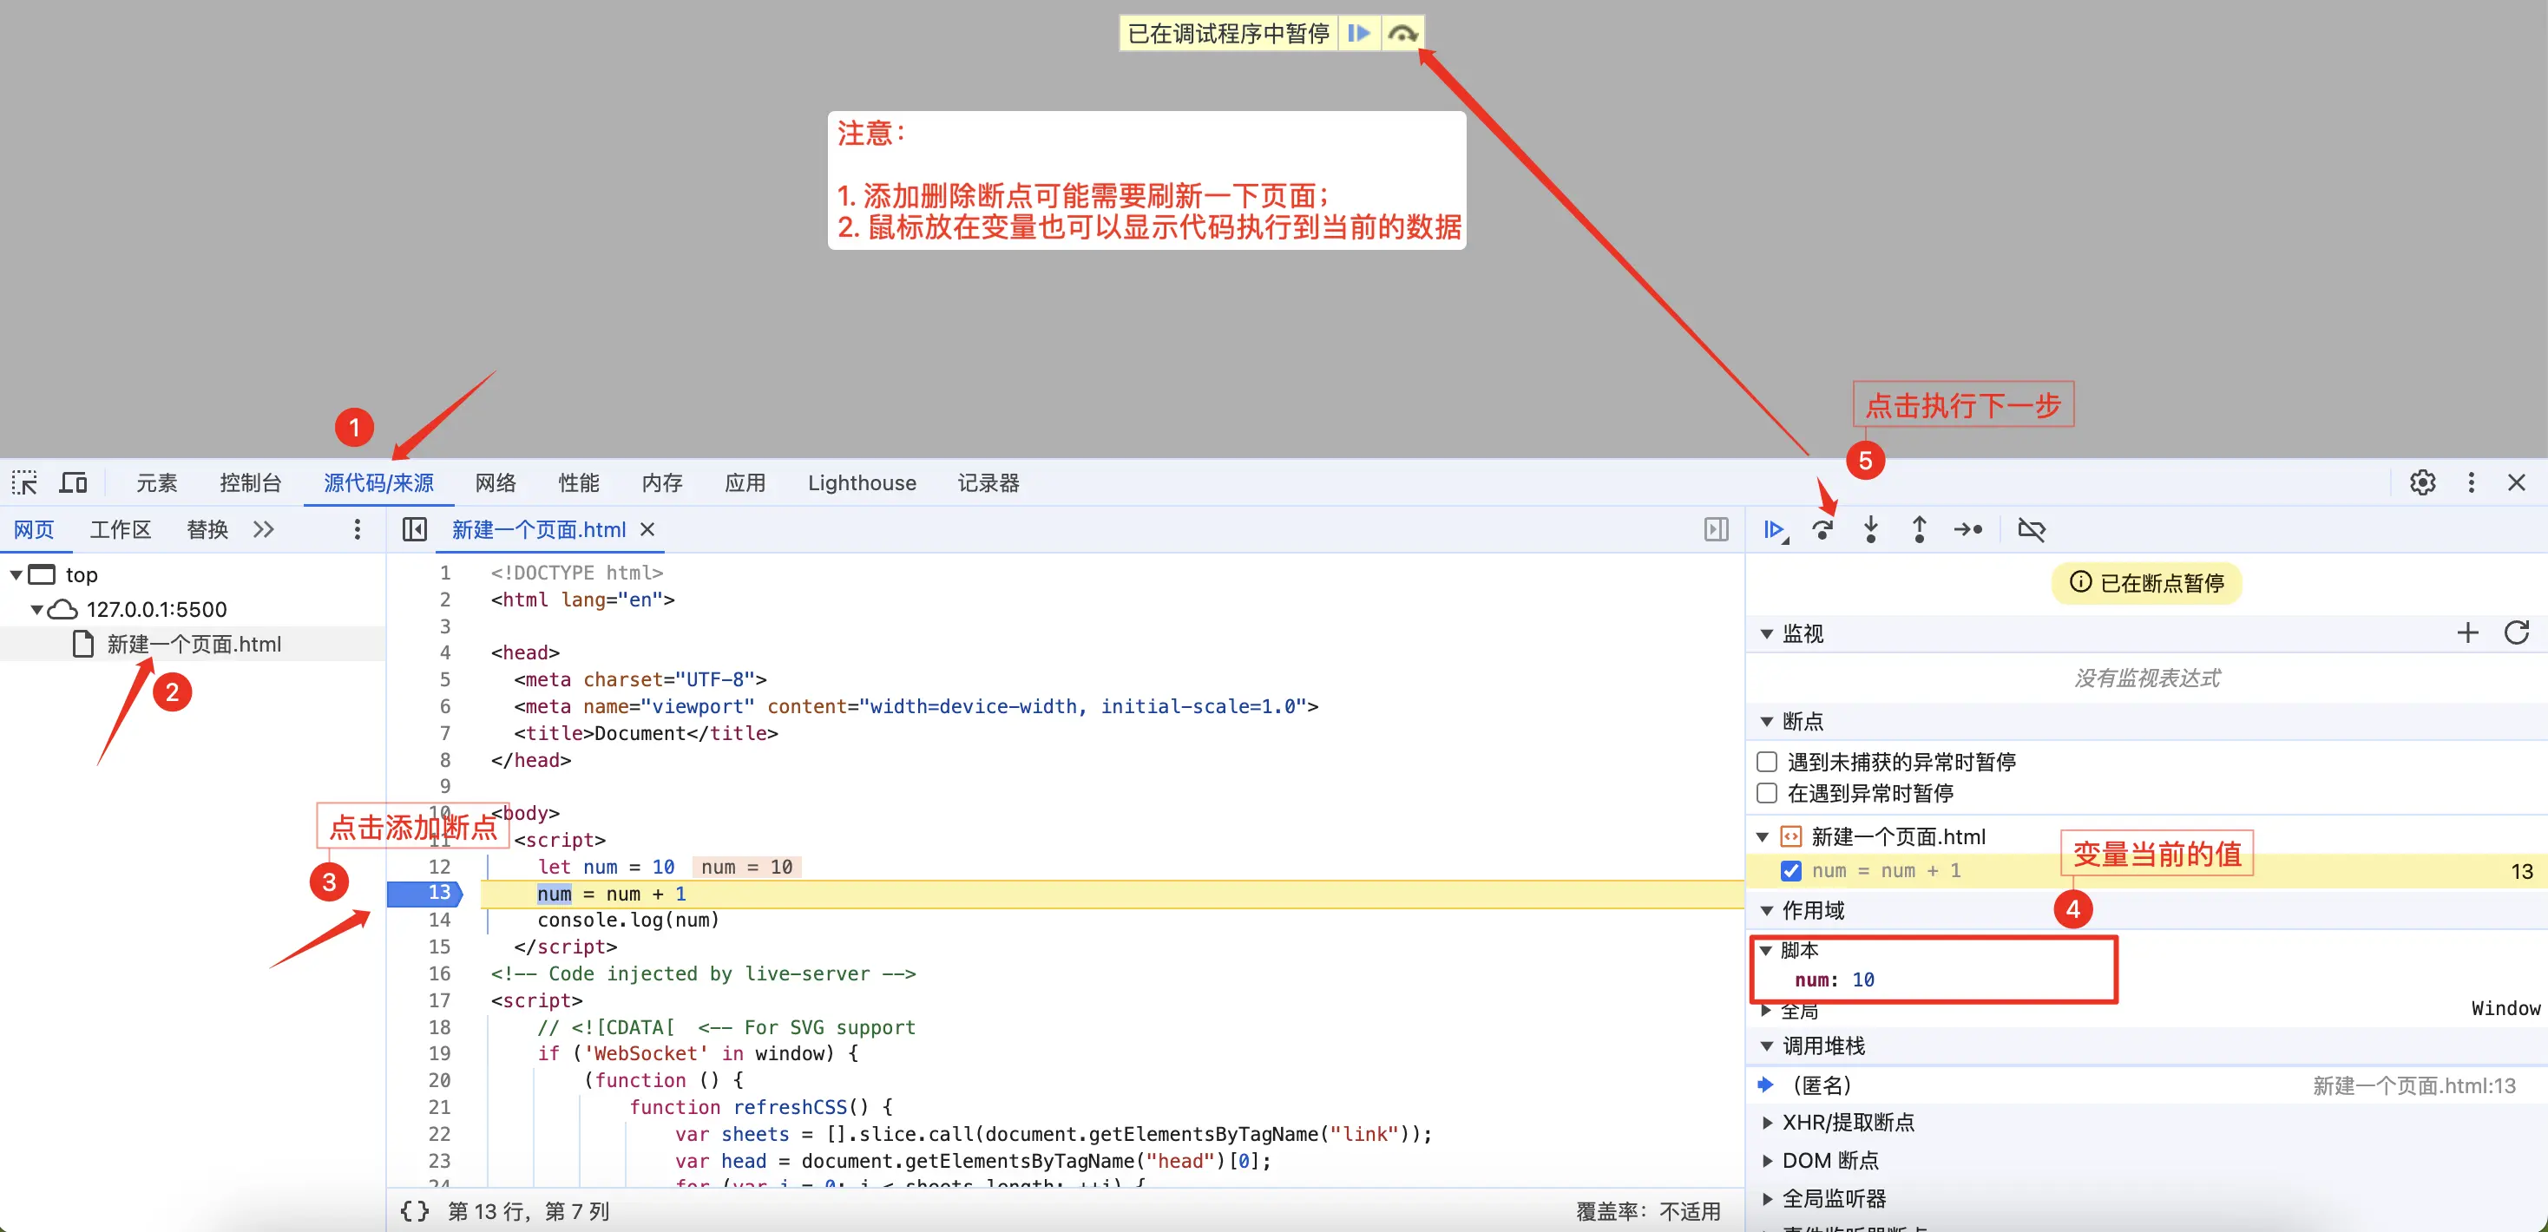This screenshot has width=2548, height=1232.
Task: Hide the debugger sidebar
Action: tap(1716, 530)
